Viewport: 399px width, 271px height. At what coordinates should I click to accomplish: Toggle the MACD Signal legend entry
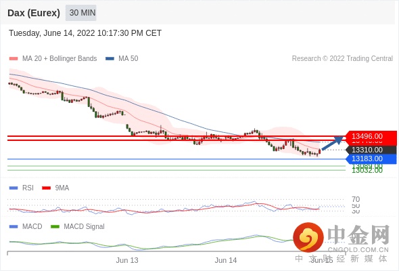[x=78, y=226]
